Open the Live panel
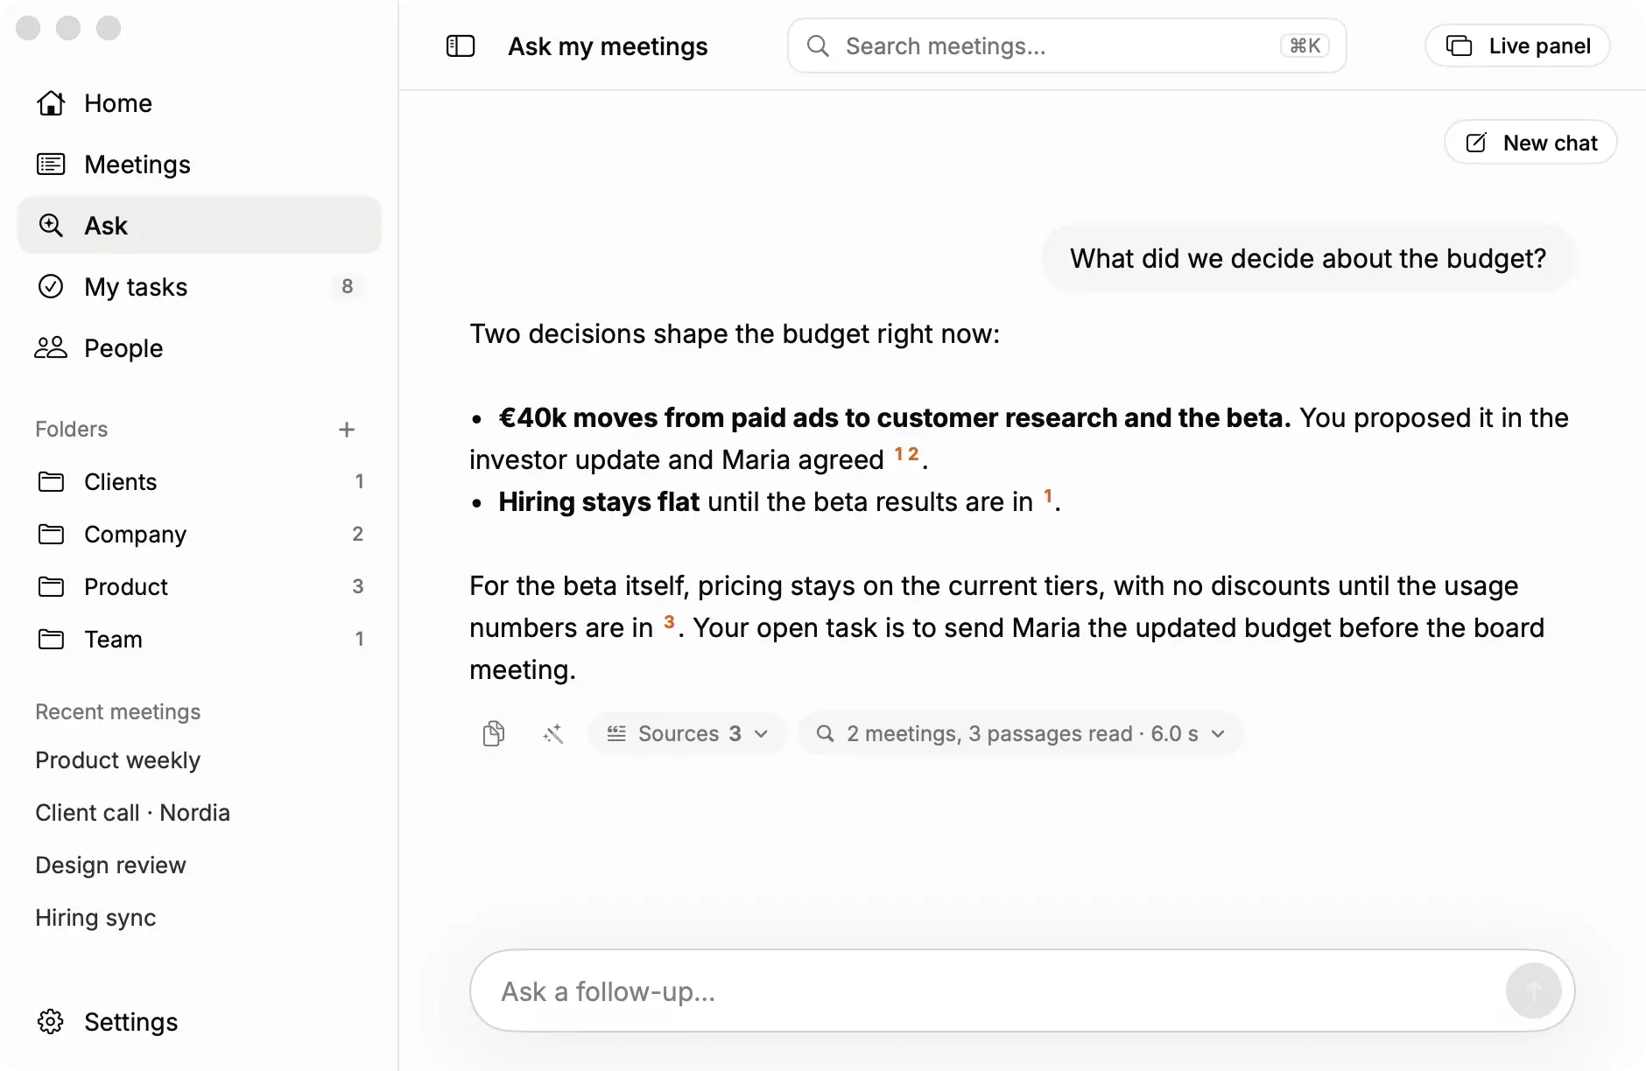This screenshot has width=1646, height=1071. [x=1517, y=45]
